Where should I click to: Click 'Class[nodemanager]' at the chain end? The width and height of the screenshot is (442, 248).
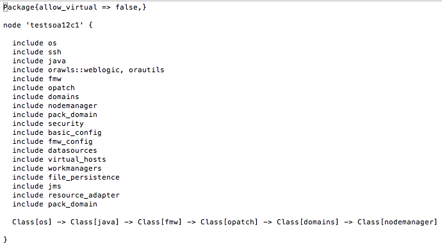pyautogui.click(x=397, y=222)
